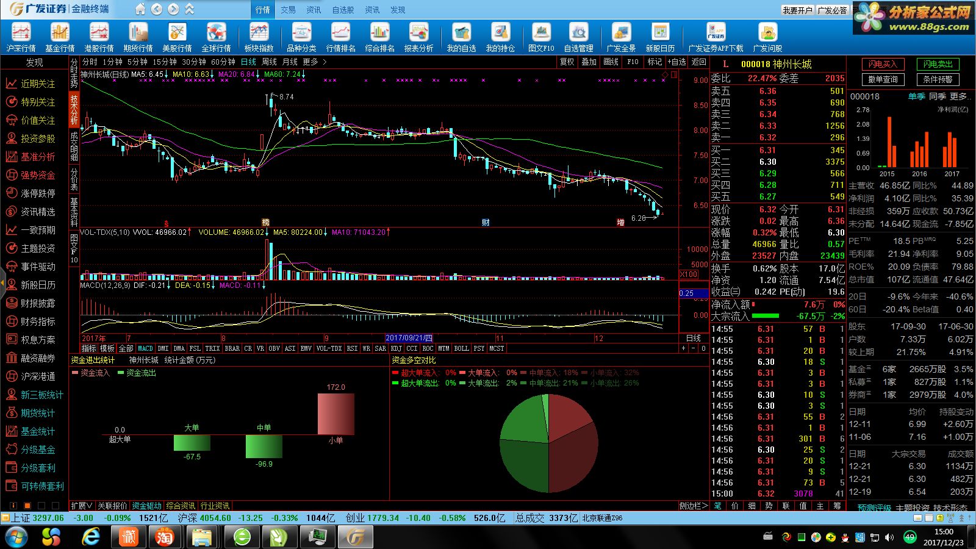Select 周线 weekly chart period

pyautogui.click(x=269, y=62)
